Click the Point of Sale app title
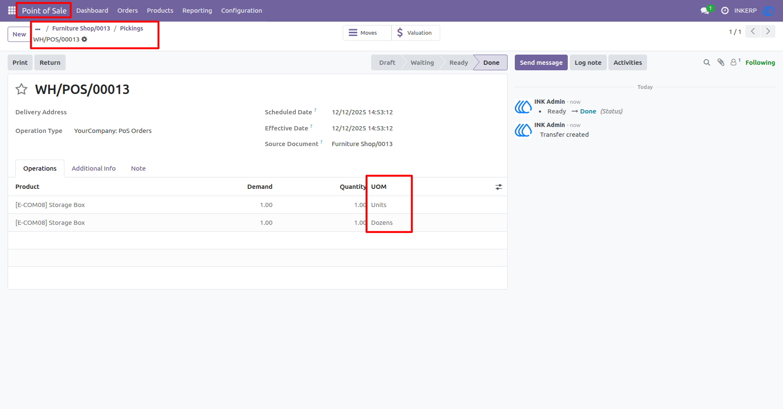Image resolution: width=783 pixels, height=409 pixels. click(44, 11)
